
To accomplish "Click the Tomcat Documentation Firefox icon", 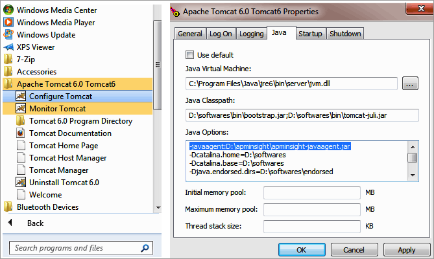I will tap(21, 133).
